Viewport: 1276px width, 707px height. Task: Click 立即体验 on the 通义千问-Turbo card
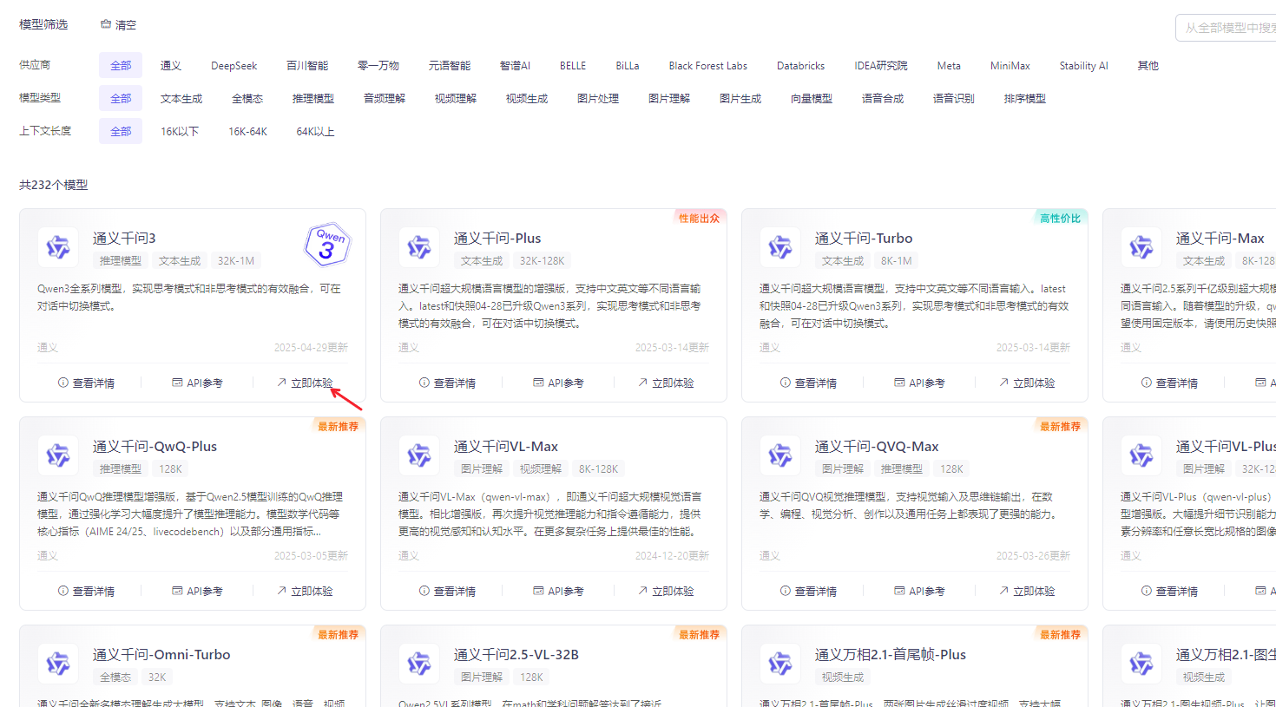pyautogui.click(x=1027, y=383)
